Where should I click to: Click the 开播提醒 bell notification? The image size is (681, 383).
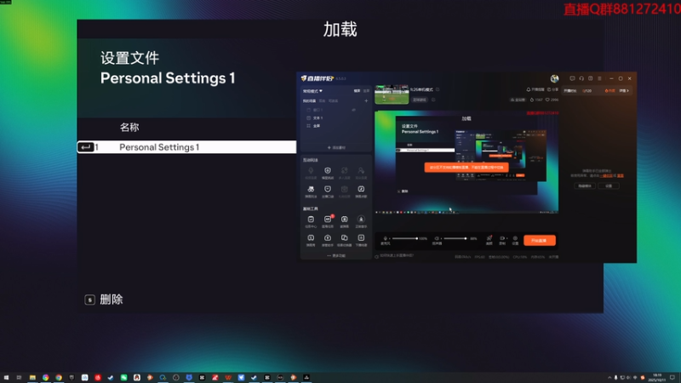coord(535,89)
